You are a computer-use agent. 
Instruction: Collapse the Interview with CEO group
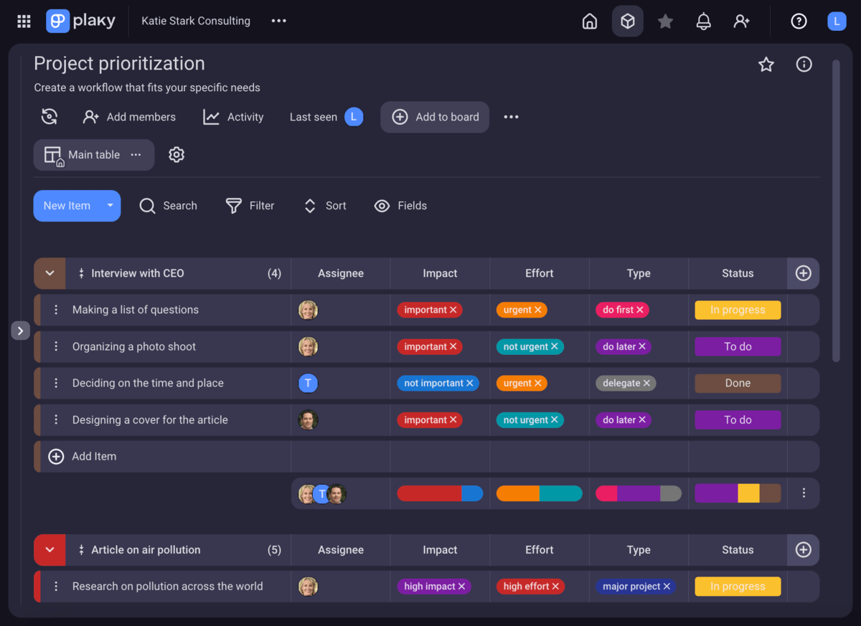click(x=50, y=273)
